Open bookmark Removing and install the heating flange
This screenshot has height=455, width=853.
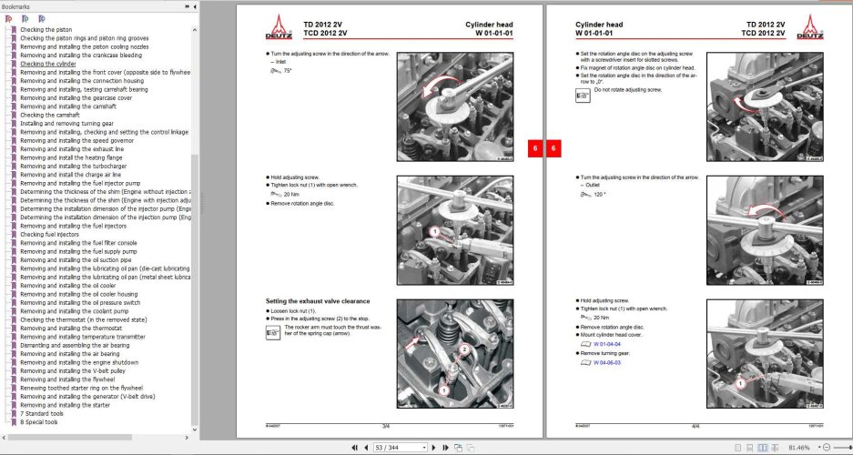pos(71,157)
